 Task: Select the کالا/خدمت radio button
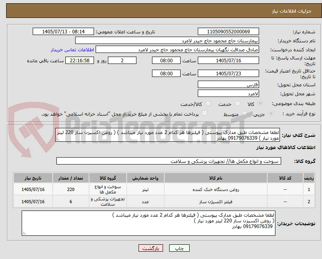tap(208, 103)
